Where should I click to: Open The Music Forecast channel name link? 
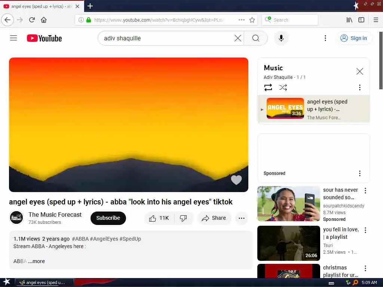click(55, 215)
